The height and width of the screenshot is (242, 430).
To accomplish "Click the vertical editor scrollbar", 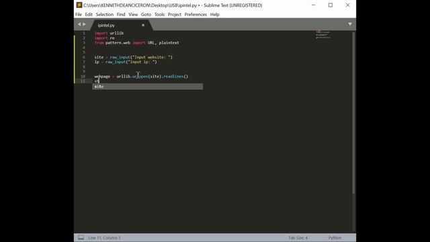I will coord(353,112).
